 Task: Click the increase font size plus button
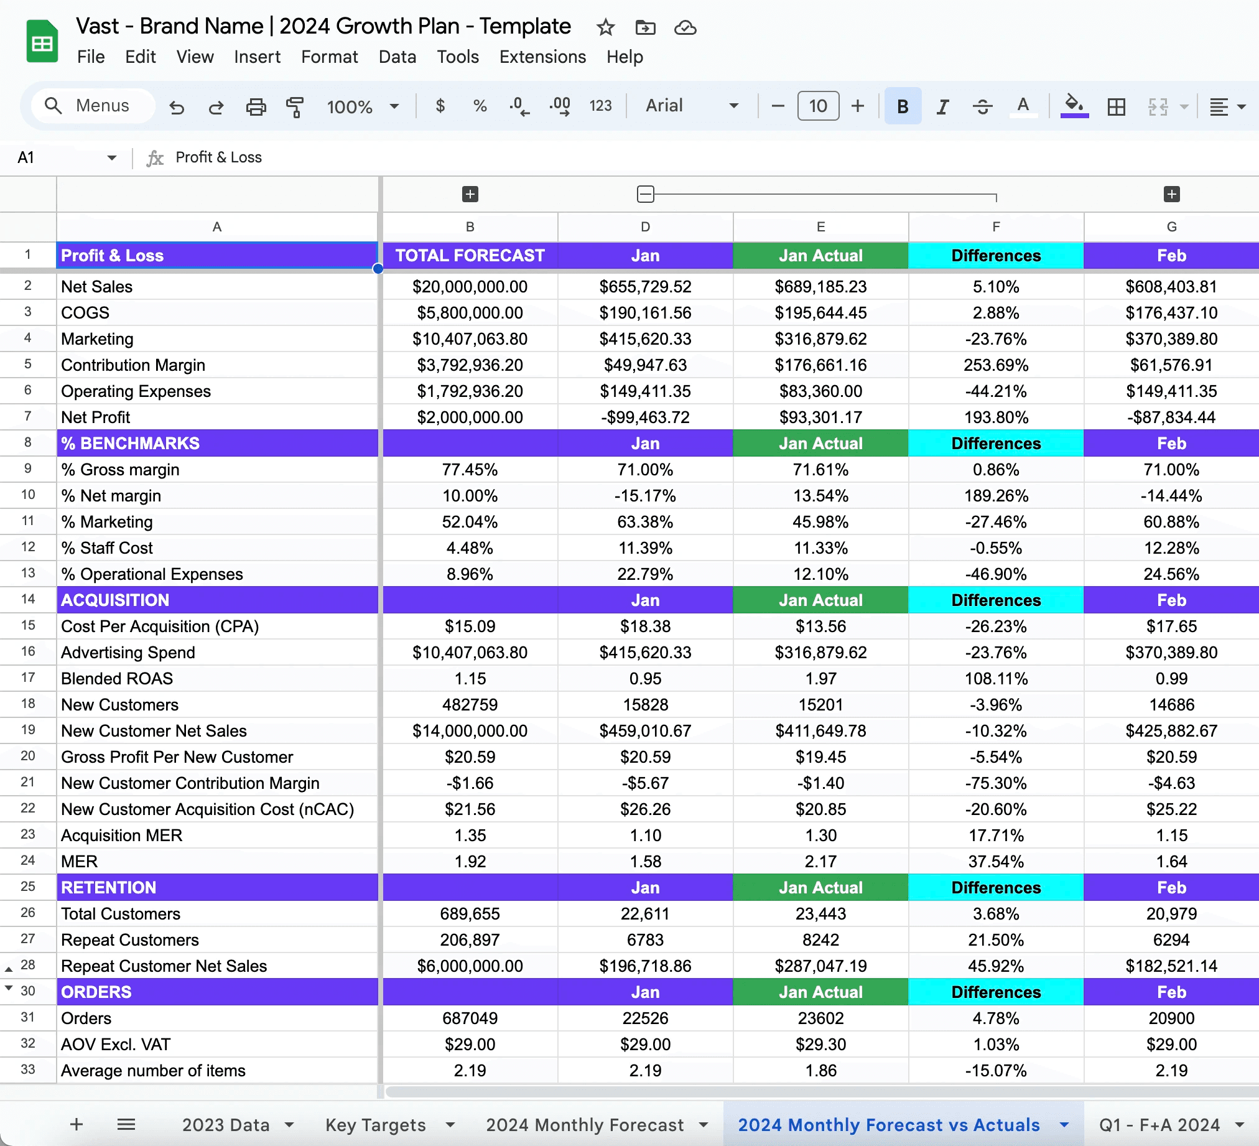click(857, 106)
